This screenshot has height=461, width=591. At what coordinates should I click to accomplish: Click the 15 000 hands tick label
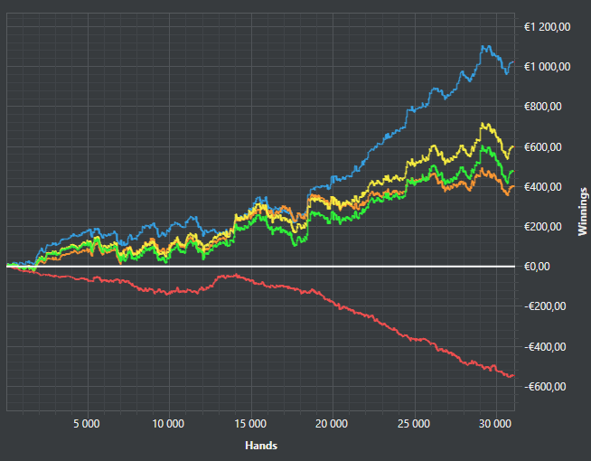pos(250,424)
